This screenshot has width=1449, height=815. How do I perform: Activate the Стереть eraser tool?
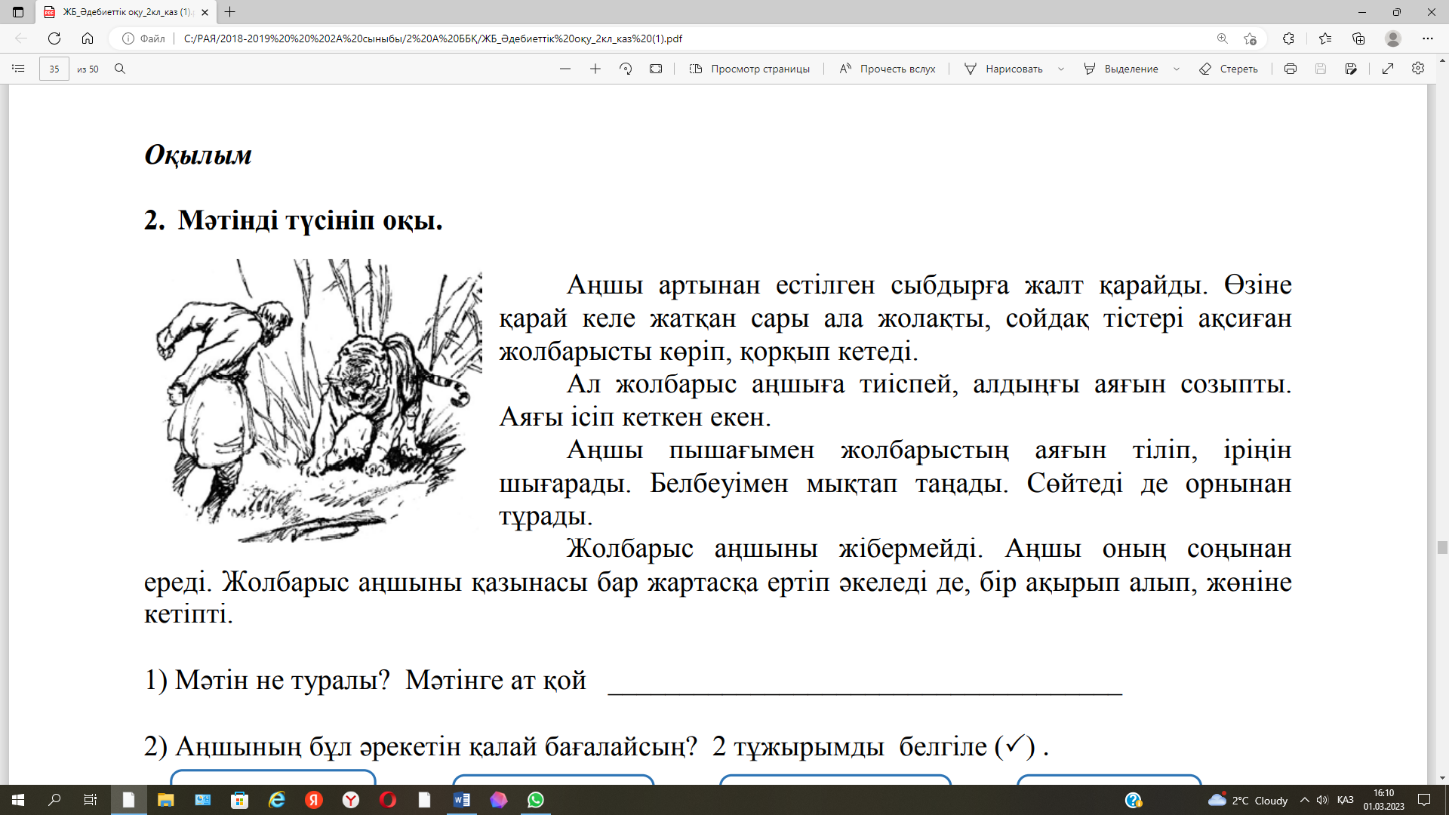[x=1229, y=69]
